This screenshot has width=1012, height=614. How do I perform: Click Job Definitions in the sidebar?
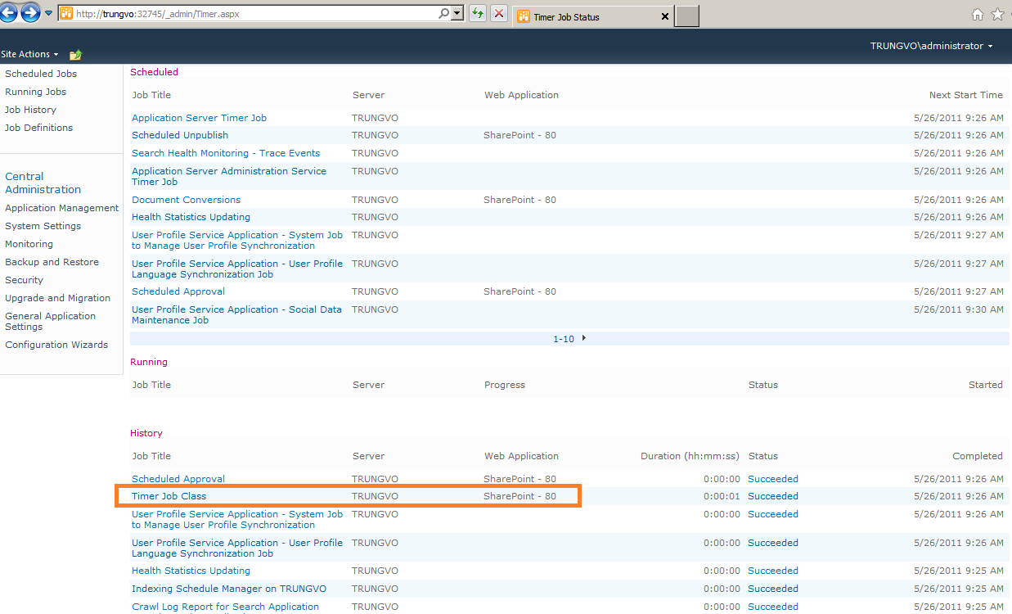tap(38, 127)
